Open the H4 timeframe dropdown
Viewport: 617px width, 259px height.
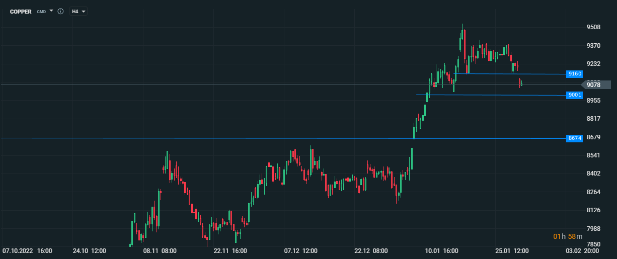tap(78, 11)
